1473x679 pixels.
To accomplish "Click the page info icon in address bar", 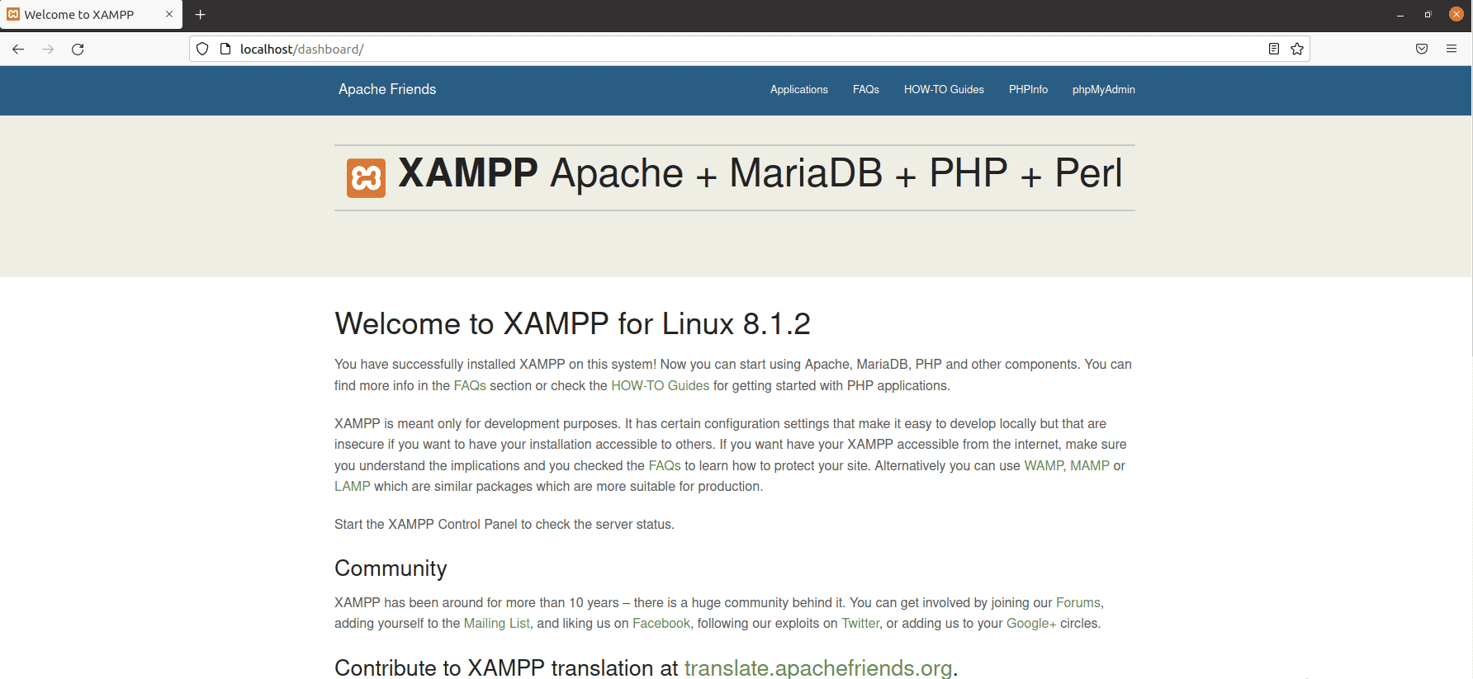I will 225,50.
